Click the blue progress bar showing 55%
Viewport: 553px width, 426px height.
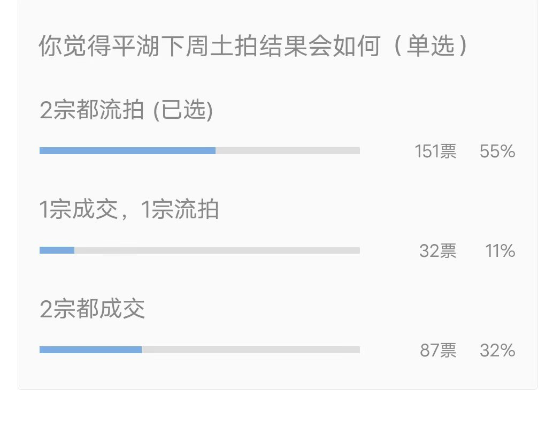point(127,151)
